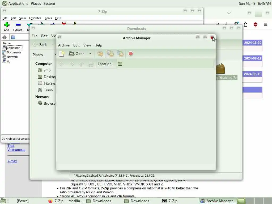Click the Extract archive toolbar icon
Viewport: 272px width, 204px height.
[x=100, y=54]
